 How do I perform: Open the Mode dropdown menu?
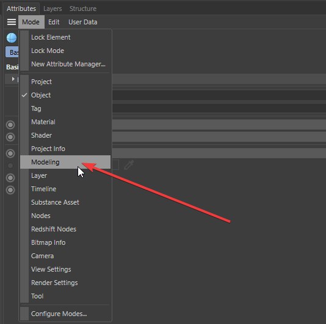pyautogui.click(x=31, y=22)
